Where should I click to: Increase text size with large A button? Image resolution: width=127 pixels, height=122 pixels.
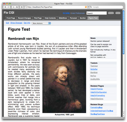[x=17, y=7]
